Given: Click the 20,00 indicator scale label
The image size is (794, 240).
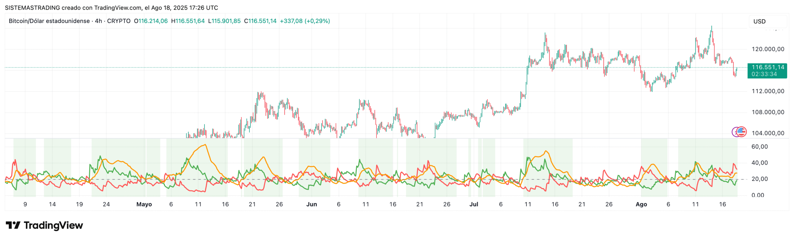Looking at the screenshot, I should pos(760,179).
